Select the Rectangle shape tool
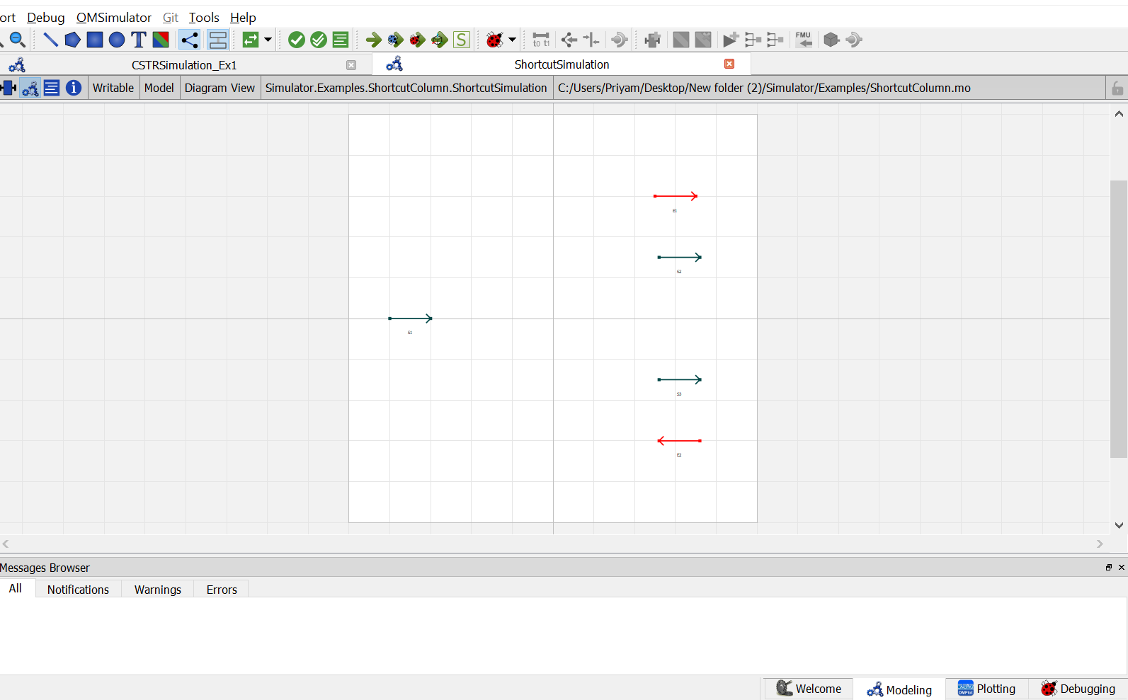The height and width of the screenshot is (700, 1128). click(95, 40)
